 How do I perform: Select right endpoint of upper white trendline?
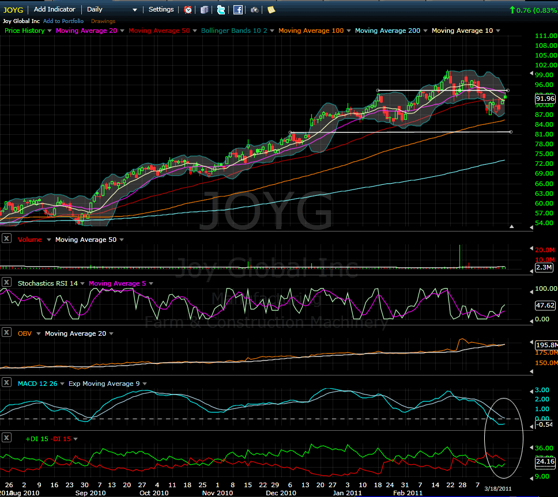[507, 90]
